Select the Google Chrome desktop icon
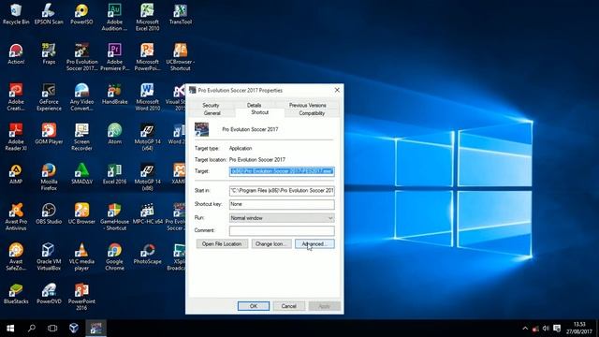Screen dimensions: 599x337 [114, 256]
